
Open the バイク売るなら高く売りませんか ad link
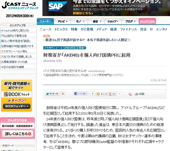[65, 71]
